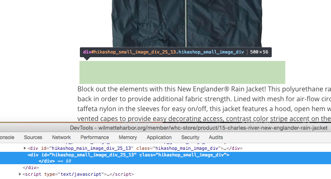Go to the Application tab
This screenshot has width=331, height=179.
(x=159, y=137)
